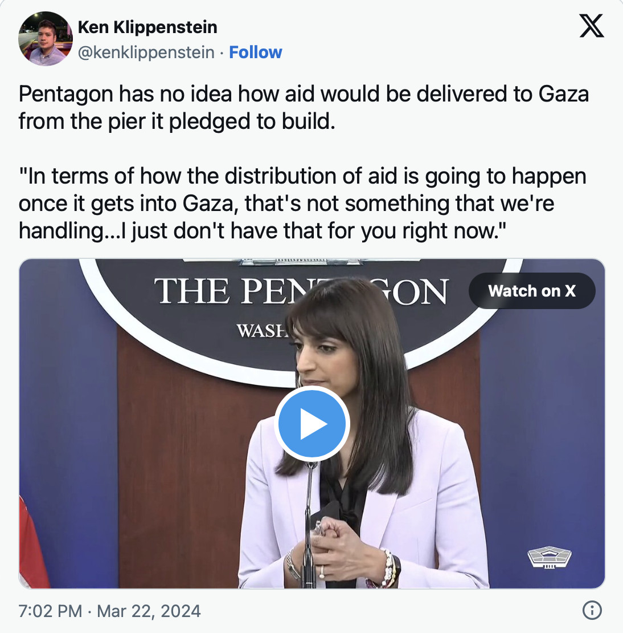
Task: Click the speaker's clasped hands in the video
Action: point(336,542)
